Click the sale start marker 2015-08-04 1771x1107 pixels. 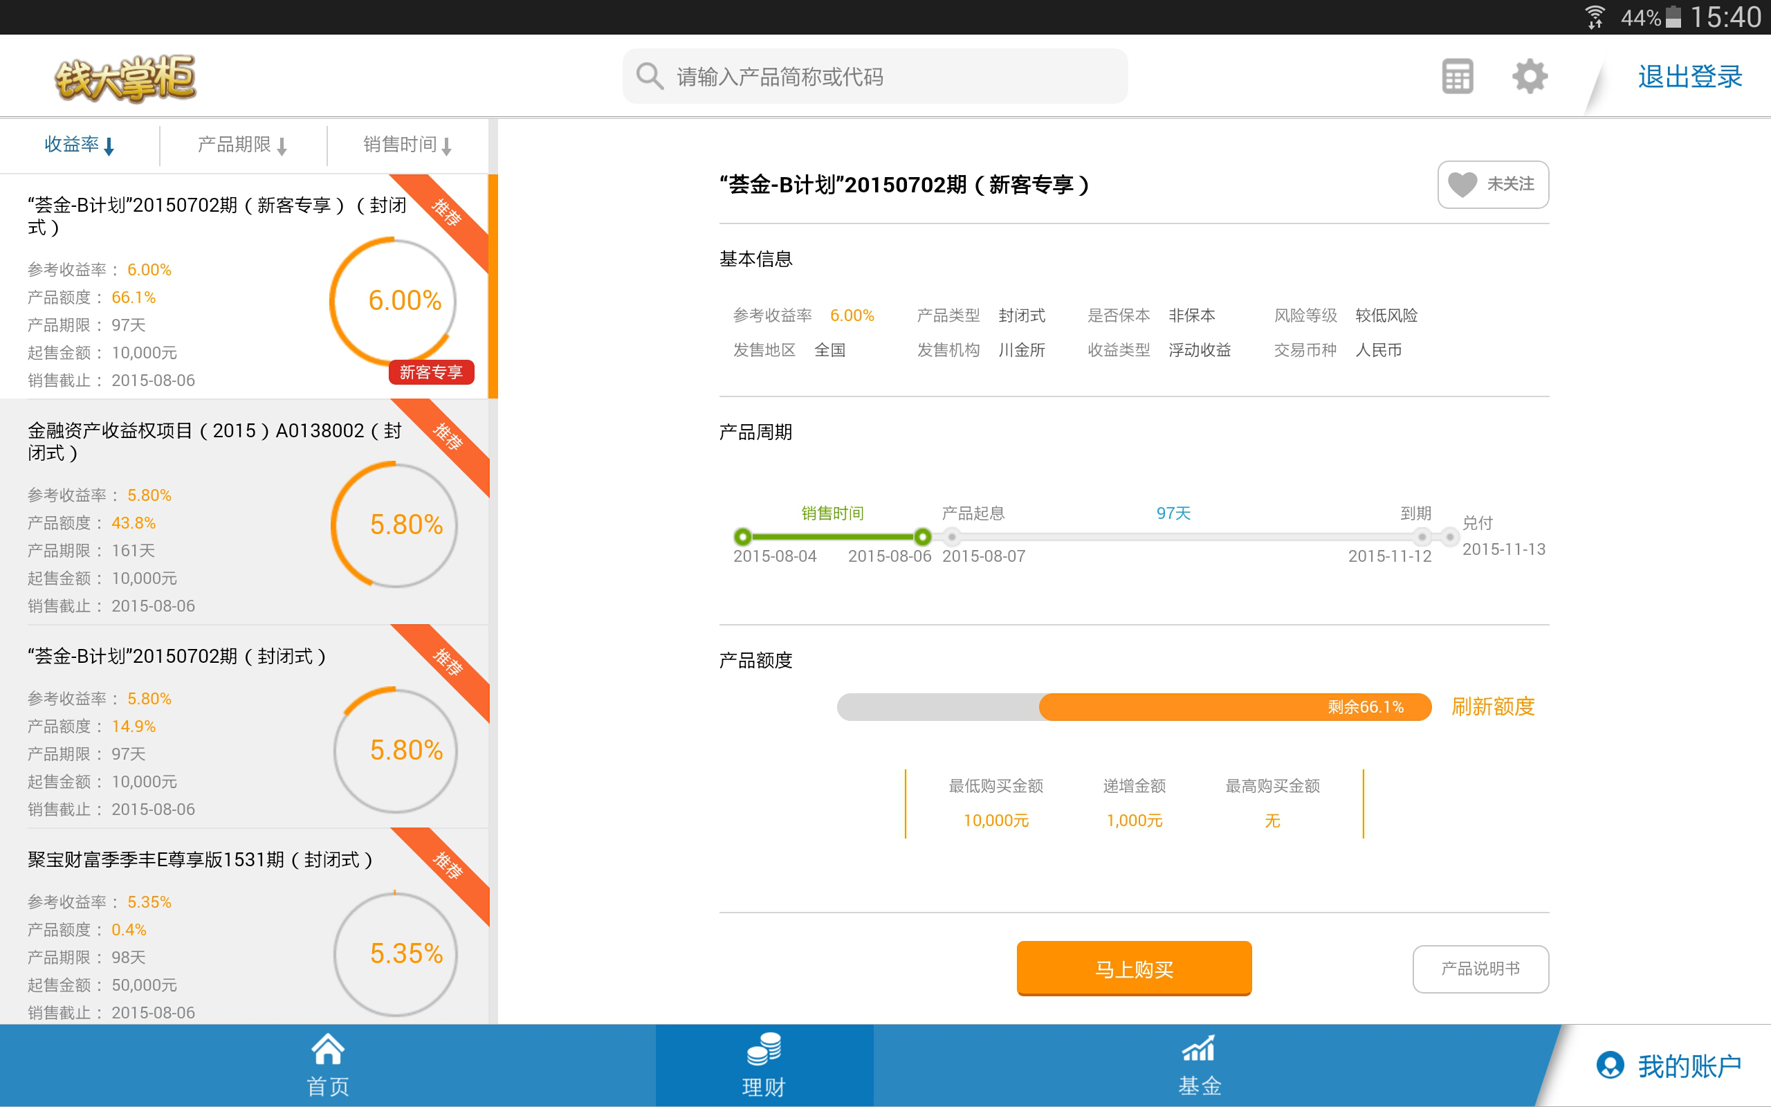[x=743, y=537]
